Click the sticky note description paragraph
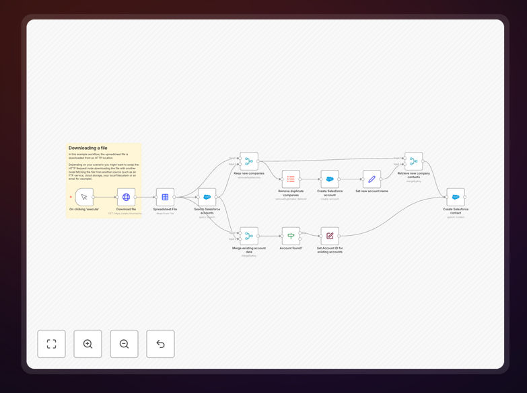The width and height of the screenshot is (527, 393). pos(104,167)
